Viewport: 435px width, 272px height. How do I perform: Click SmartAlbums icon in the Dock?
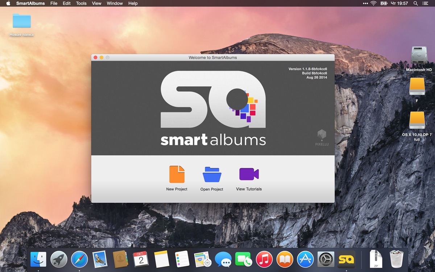346,259
